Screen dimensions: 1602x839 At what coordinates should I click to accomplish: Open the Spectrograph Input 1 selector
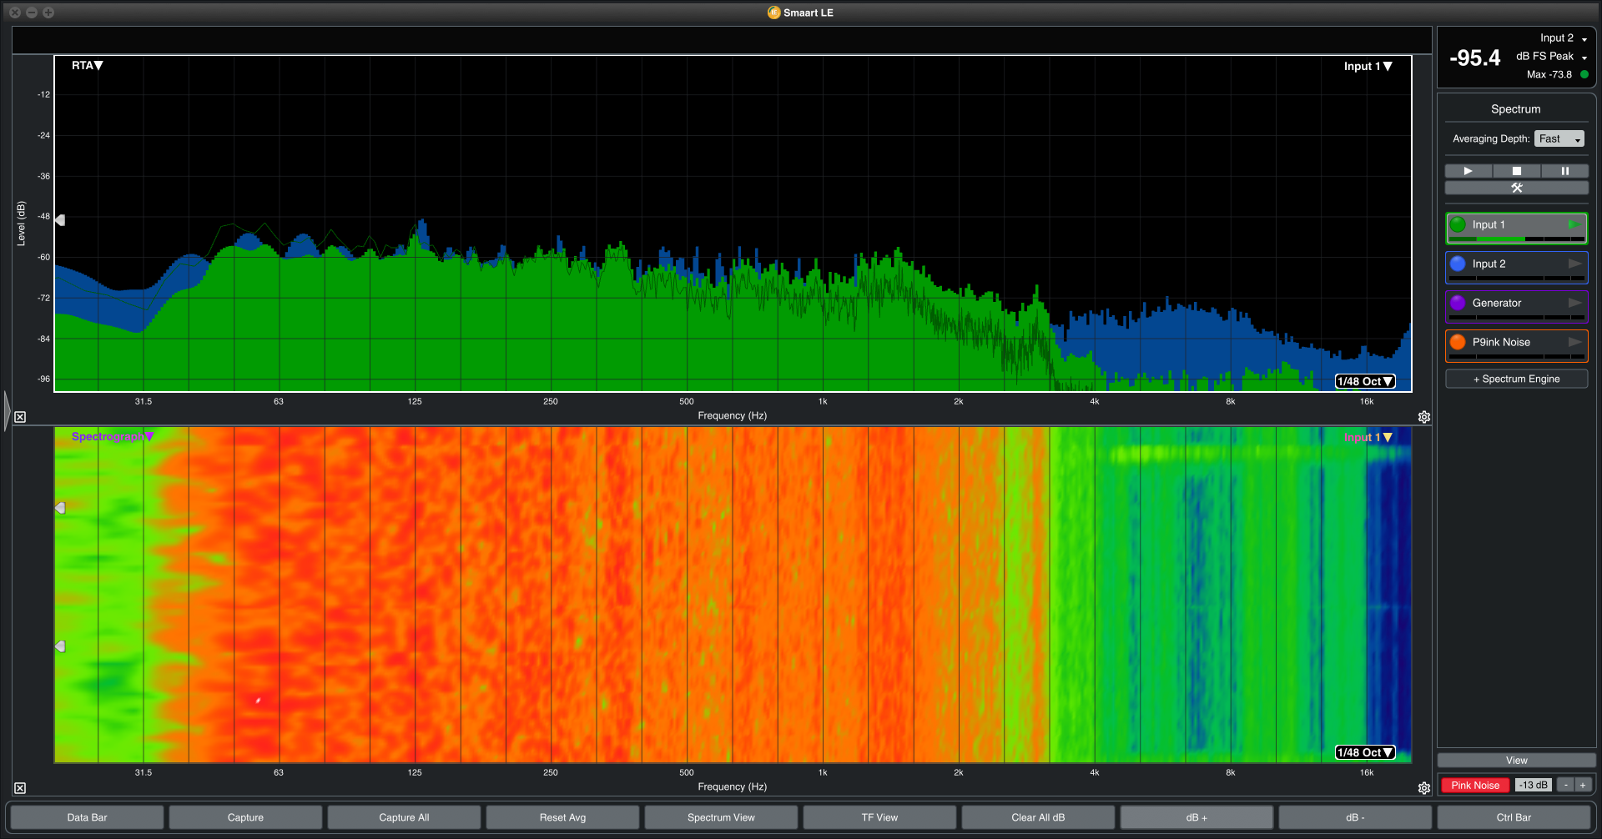[1368, 437]
